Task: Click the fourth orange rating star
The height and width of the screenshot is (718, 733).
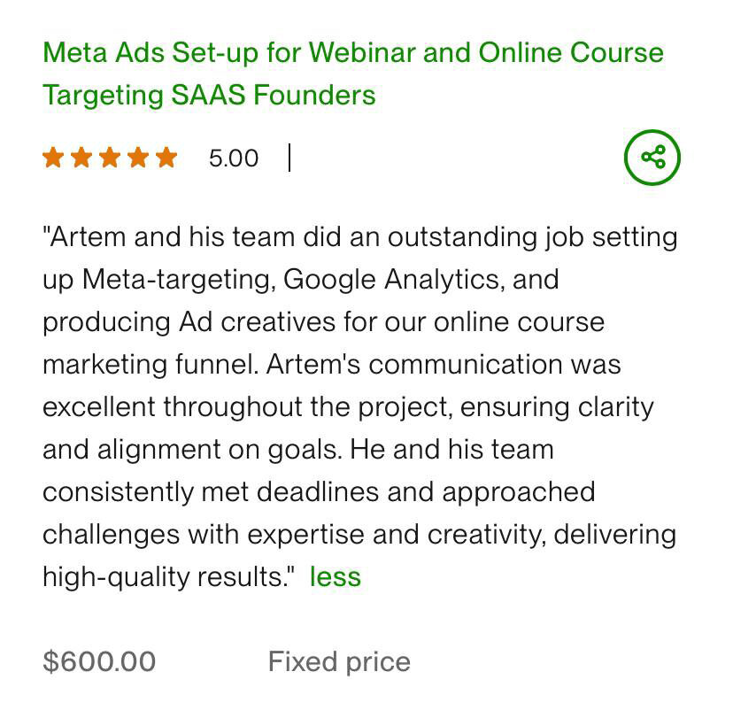Action: (138, 158)
